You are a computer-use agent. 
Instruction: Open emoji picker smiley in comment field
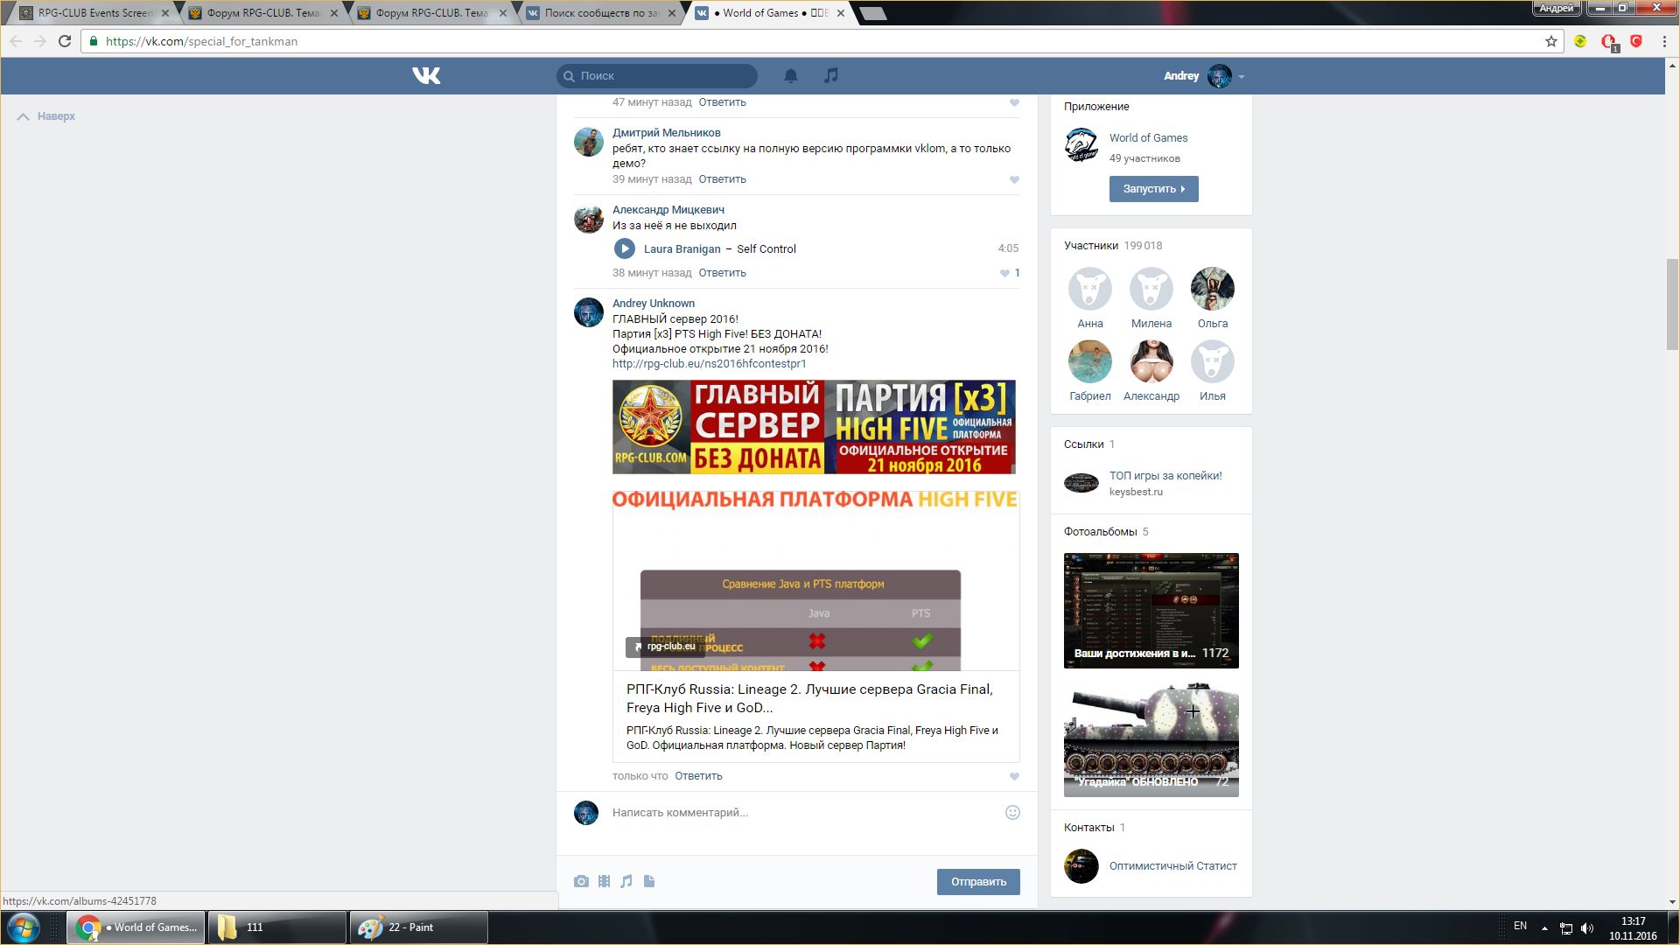[1012, 812]
